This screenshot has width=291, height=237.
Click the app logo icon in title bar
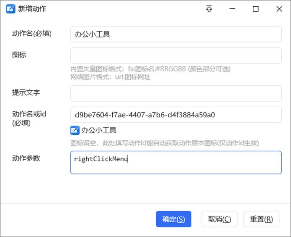point(11,9)
